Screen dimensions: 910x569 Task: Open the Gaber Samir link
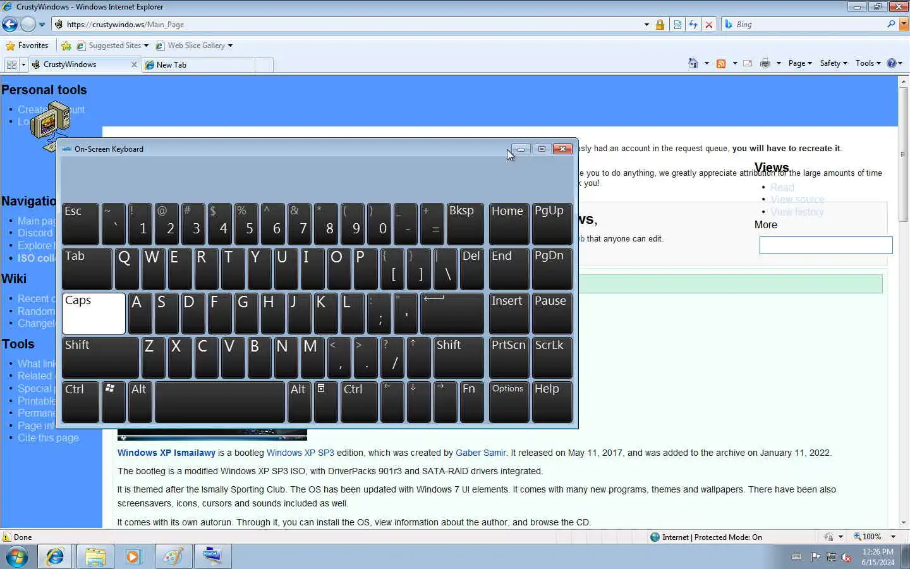[x=481, y=453]
